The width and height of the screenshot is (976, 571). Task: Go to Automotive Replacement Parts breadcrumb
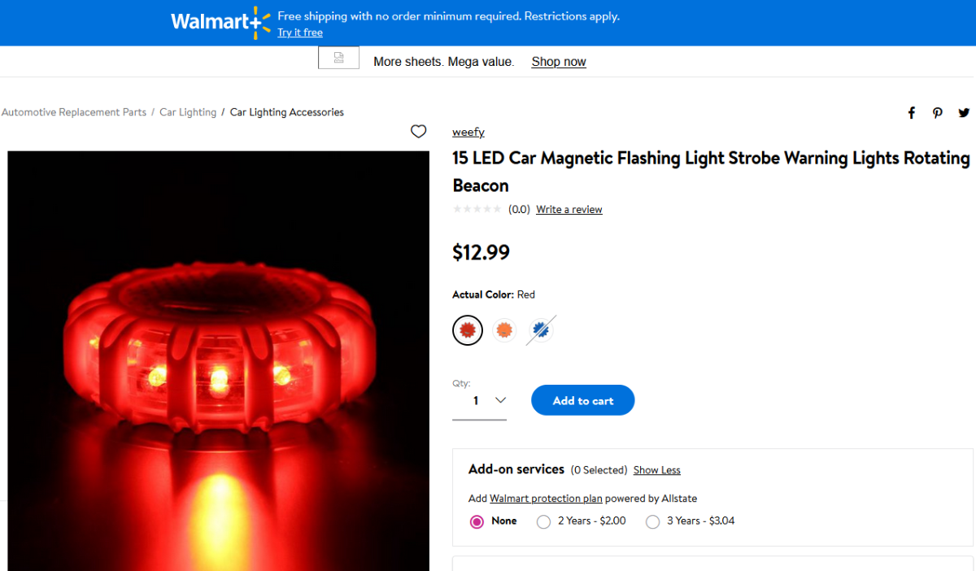[74, 112]
